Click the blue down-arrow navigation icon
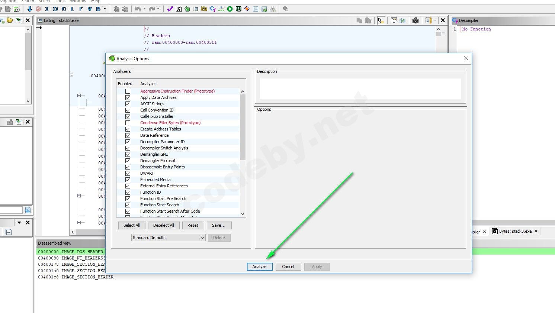The height and width of the screenshot is (313, 555). [x=30, y=9]
